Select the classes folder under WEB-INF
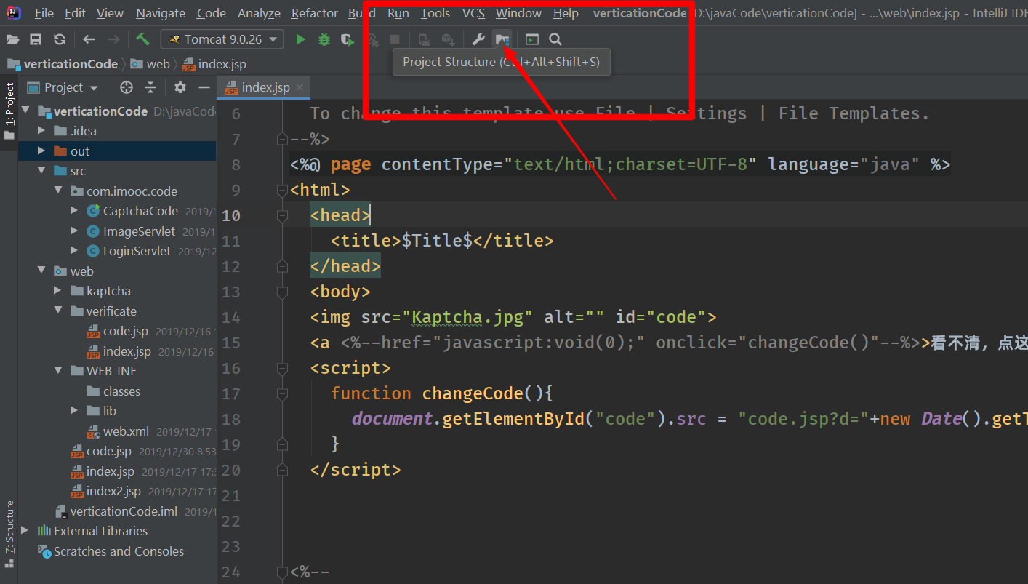This screenshot has height=584, width=1028. (x=121, y=391)
